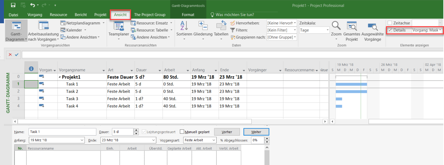Click the Sortieren icon
The width and height of the screenshot is (444, 165).
pos(184,26)
